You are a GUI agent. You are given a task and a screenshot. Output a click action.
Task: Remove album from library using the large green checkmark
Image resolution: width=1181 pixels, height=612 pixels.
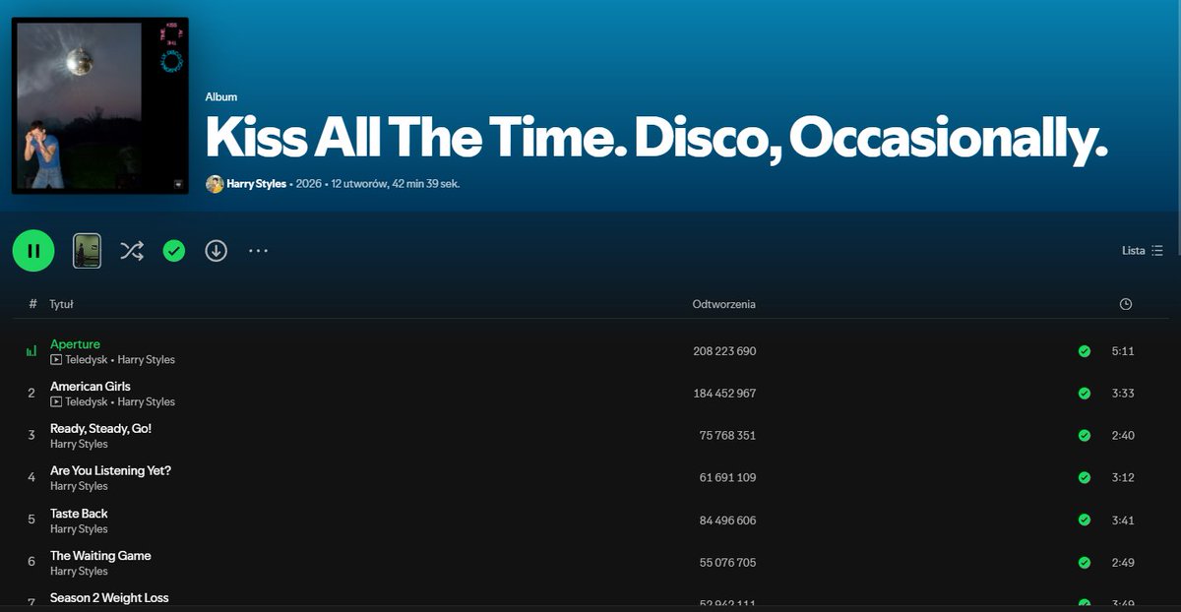[x=174, y=251]
